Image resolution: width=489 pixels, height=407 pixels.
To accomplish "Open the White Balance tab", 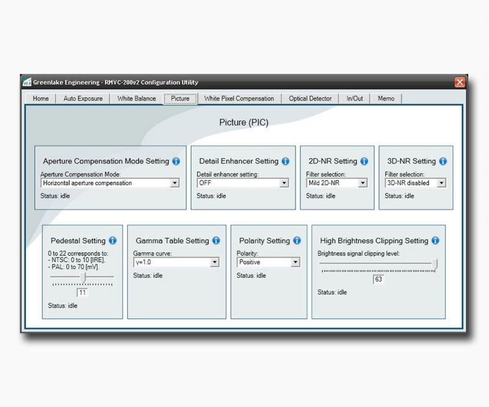I will (x=136, y=98).
